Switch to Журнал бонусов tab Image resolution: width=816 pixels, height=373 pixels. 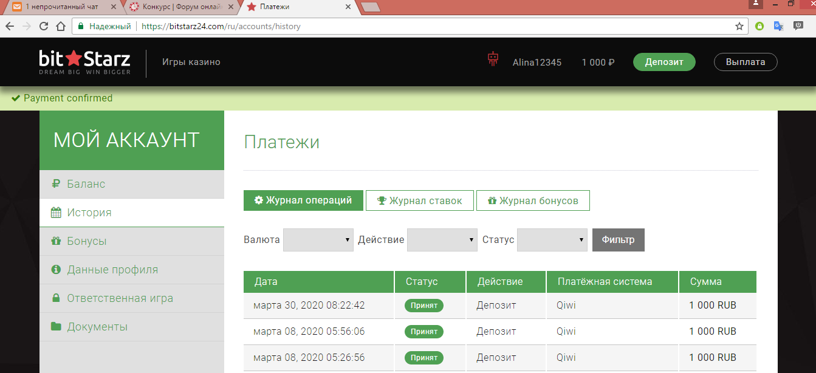tap(532, 200)
